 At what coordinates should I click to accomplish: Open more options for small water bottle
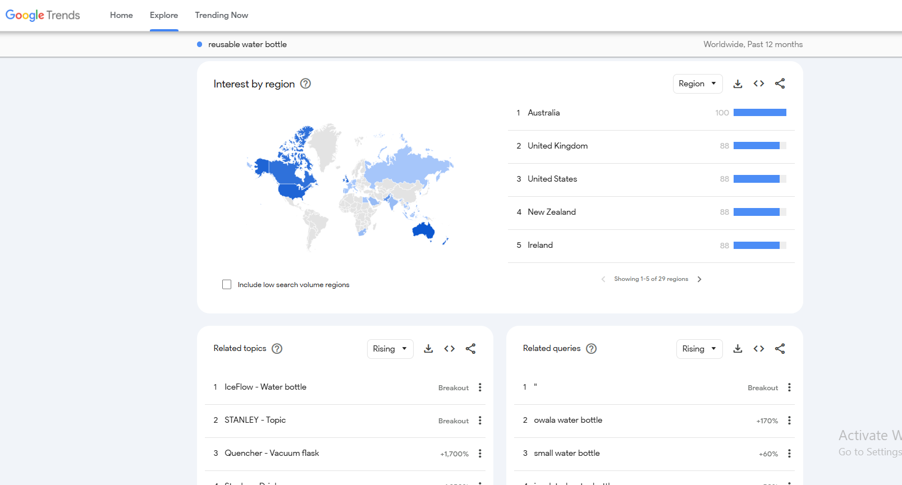tap(789, 454)
